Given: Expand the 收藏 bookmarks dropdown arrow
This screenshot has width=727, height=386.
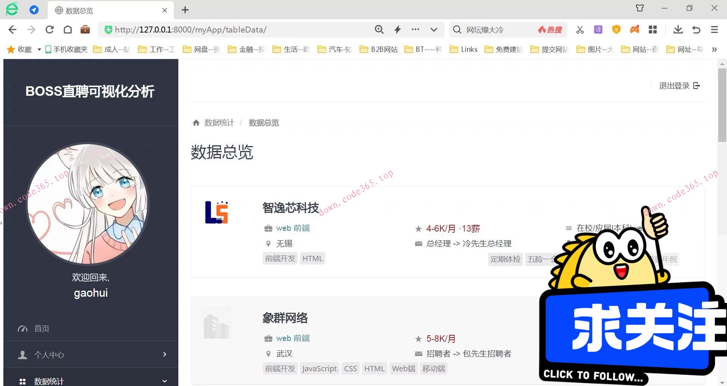Looking at the screenshot, I should [39, 49].
